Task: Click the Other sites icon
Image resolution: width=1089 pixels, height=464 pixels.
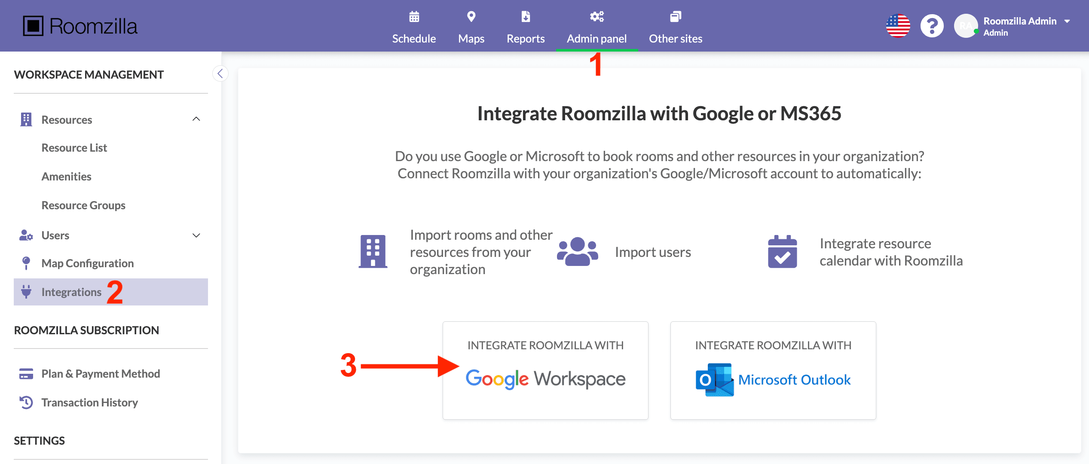Action: pyautogui.click(x=675, y=17)
